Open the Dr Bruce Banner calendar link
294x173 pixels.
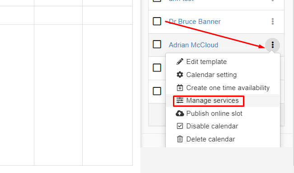pyautogui.click(x=195, y=22)
